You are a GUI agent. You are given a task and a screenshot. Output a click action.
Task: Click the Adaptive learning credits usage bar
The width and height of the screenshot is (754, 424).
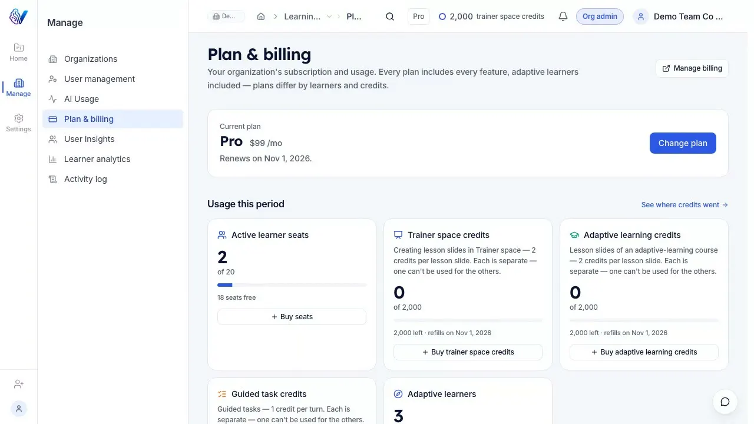pyautogui.click(x=644, y=320)
